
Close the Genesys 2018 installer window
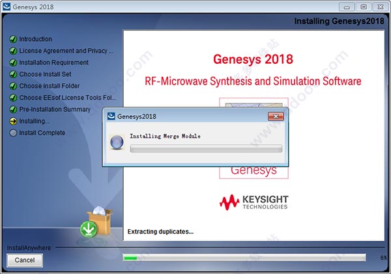(381, 7)
